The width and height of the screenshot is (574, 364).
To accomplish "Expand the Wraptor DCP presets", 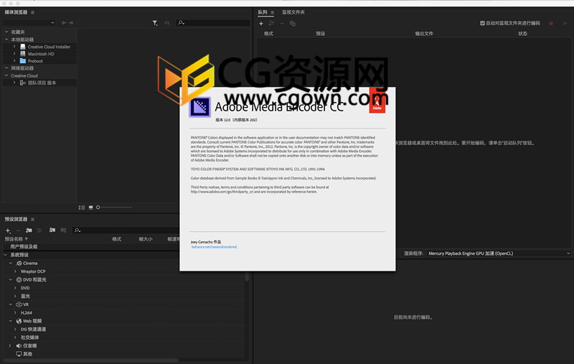I will [x=15, y=271].
